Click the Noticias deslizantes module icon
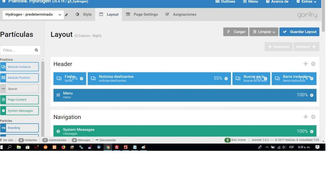 [x=93, y=78]
